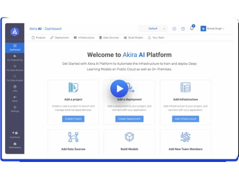Open the notifications bell
The height and width of the screenshot is (179, 239).
click(x=192, y=28)
